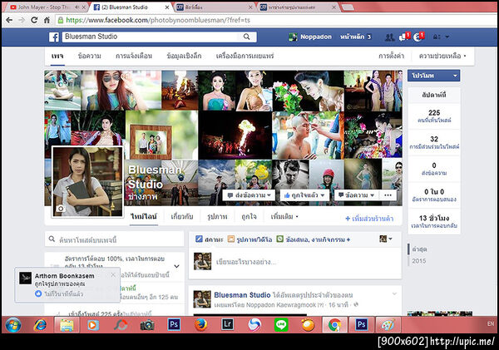
Task: Open privacy shortcuts lock icon
Action: (x=437, y=37)
